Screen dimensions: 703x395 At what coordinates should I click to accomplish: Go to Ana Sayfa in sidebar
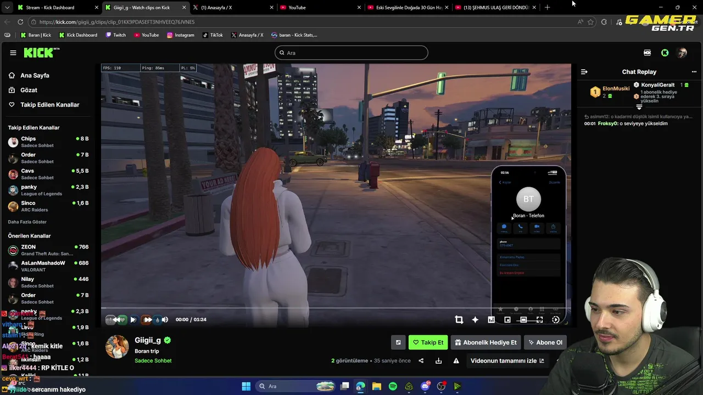click(x=35, y=76)
